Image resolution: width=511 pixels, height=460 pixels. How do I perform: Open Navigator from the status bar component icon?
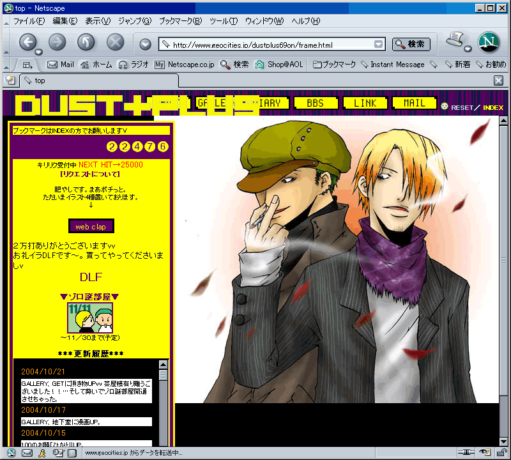(x=11, y=452)
